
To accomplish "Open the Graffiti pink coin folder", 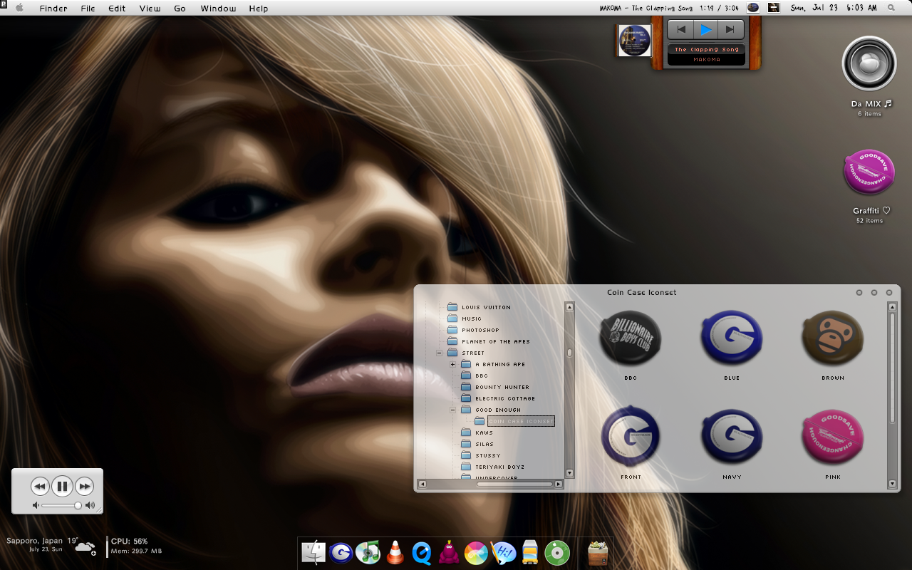I will [x=869, y=172].
